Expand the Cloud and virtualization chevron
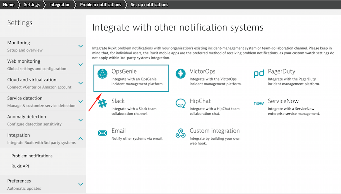Screen dimensions: 341x194 (x=81, y=83)
